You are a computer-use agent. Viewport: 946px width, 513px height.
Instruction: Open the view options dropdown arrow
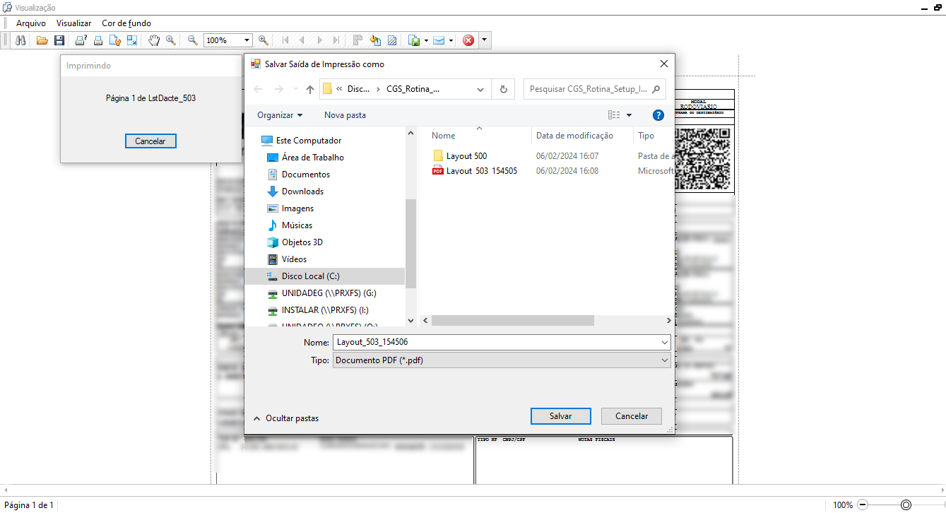click(629, 115)
